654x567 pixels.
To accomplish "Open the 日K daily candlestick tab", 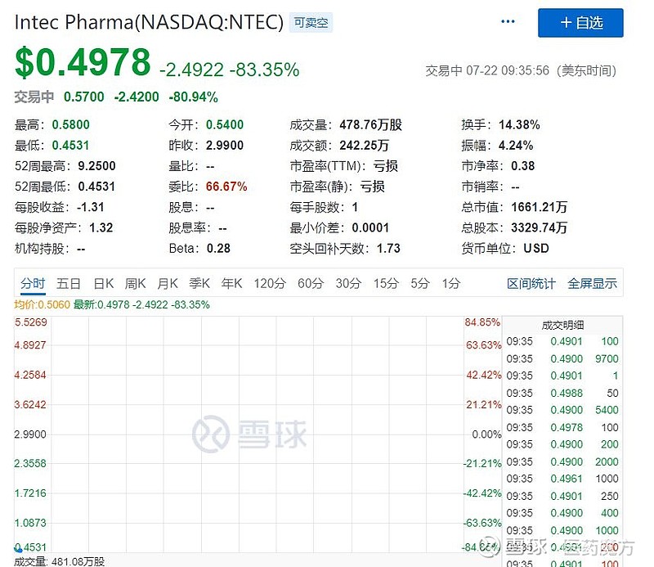I will [101, 283].
